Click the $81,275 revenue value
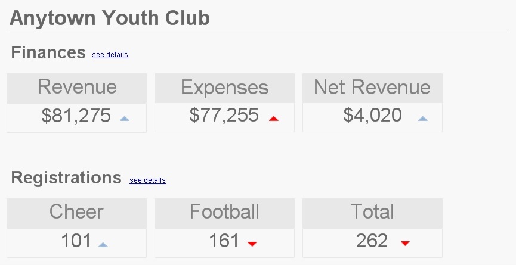 76,116
